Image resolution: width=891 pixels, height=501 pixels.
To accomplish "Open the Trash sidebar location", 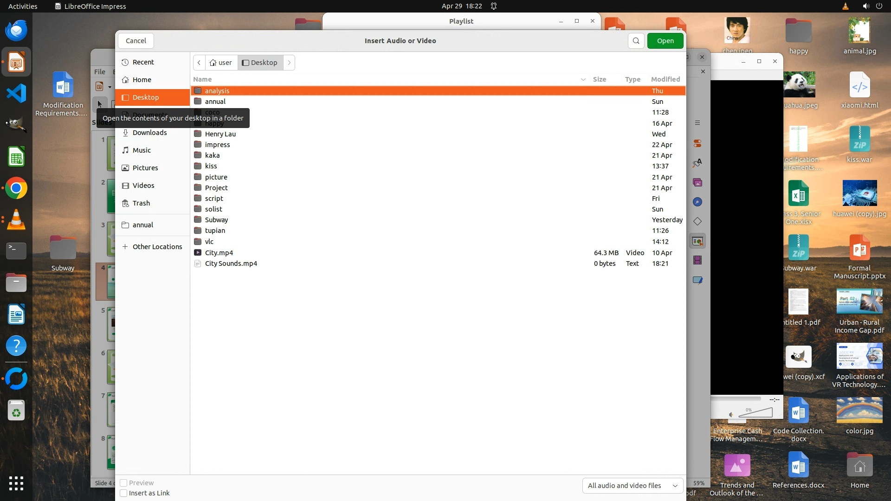I will (x=141, y=203).
